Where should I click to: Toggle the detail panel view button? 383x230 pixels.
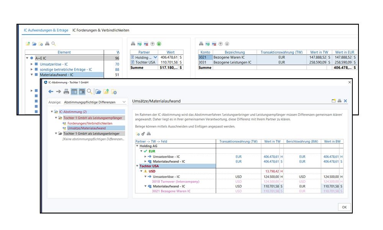coord(82,92)
